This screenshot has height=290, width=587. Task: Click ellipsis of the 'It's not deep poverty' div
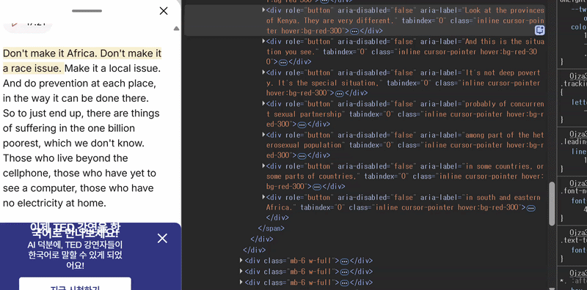(339, 93)
